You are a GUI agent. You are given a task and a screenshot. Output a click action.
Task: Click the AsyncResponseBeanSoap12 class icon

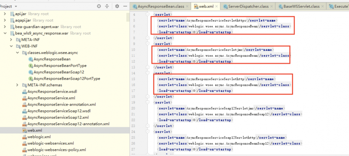[x=31, y=72]
